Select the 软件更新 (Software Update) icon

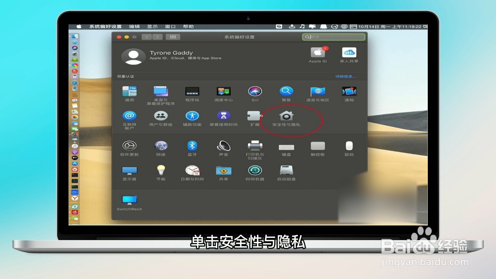point(130,146)
